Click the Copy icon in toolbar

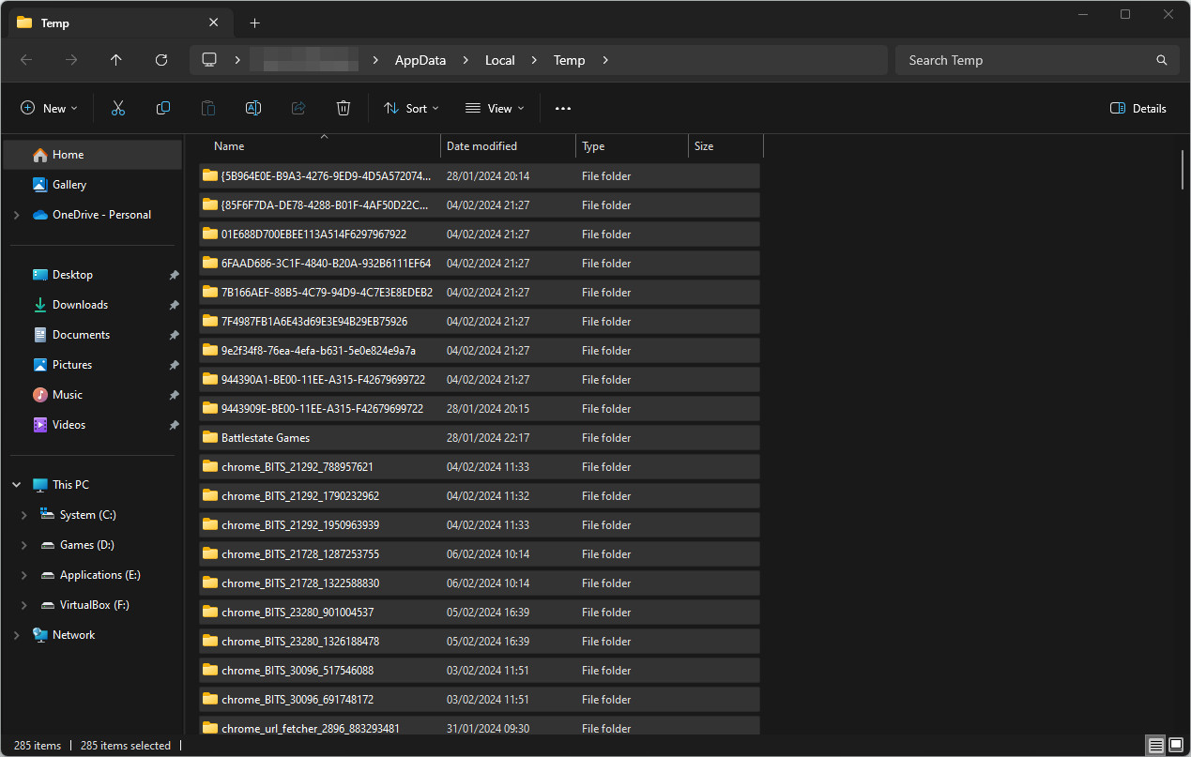[x=163, y=109]
